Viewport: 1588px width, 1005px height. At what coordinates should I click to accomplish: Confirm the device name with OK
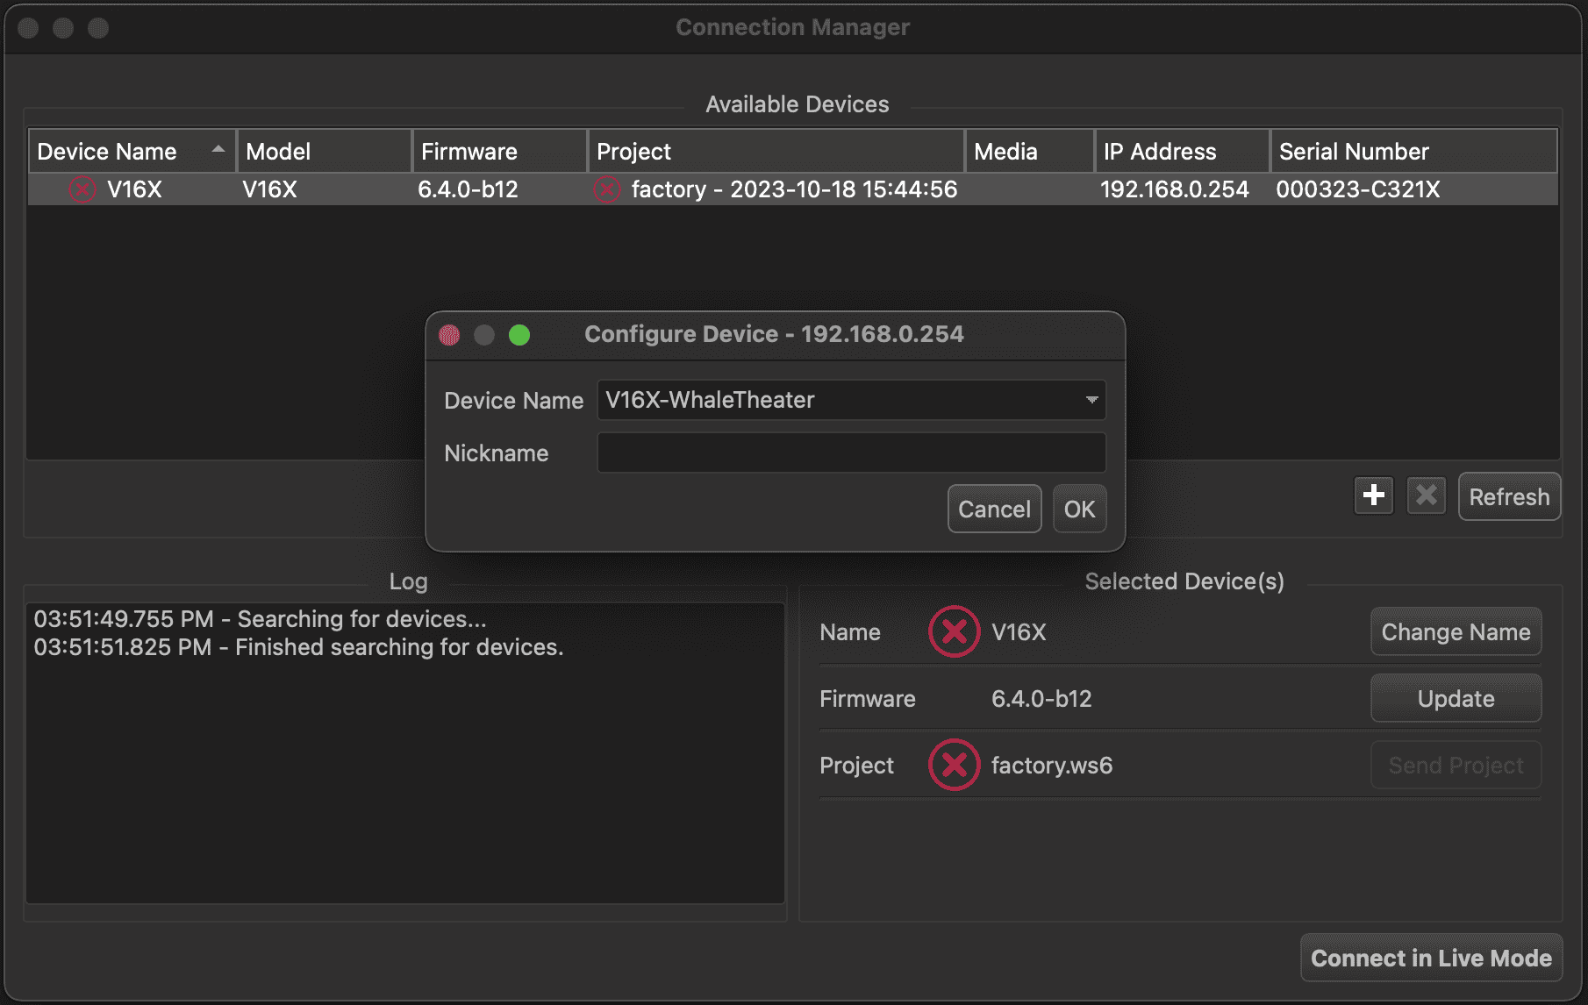[1079, 509]
